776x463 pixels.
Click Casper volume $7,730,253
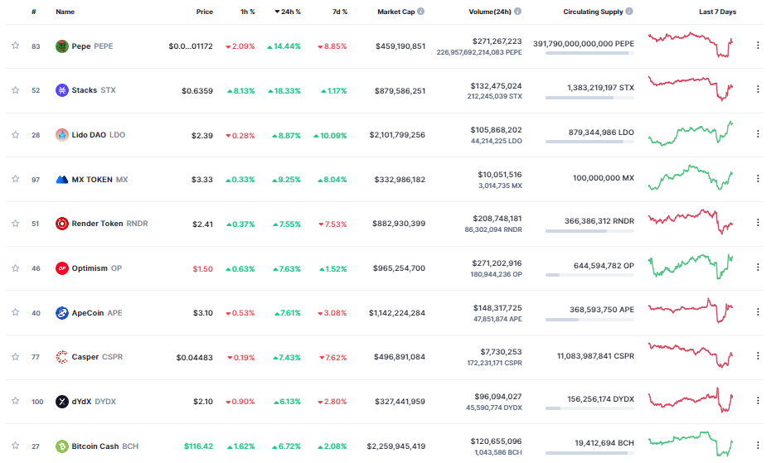[x=501, y=352]
